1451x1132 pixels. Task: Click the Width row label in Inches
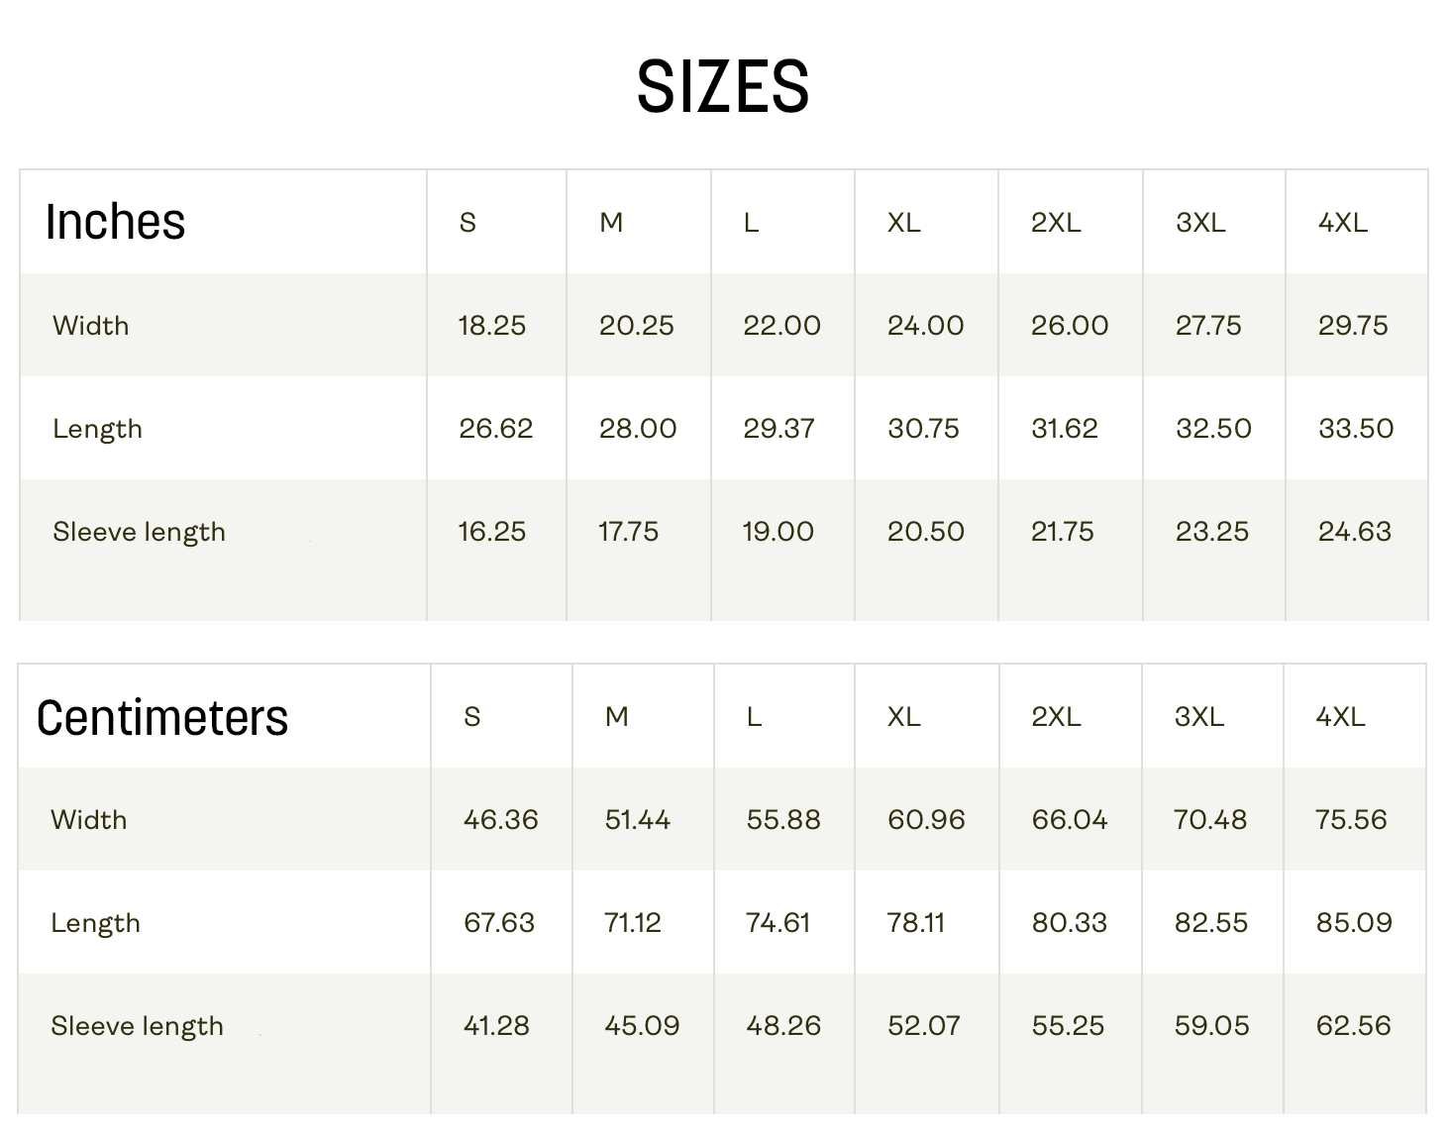point(90,326)
